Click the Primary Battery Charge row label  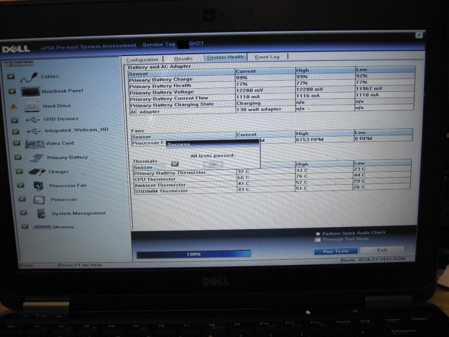[160, 79]
